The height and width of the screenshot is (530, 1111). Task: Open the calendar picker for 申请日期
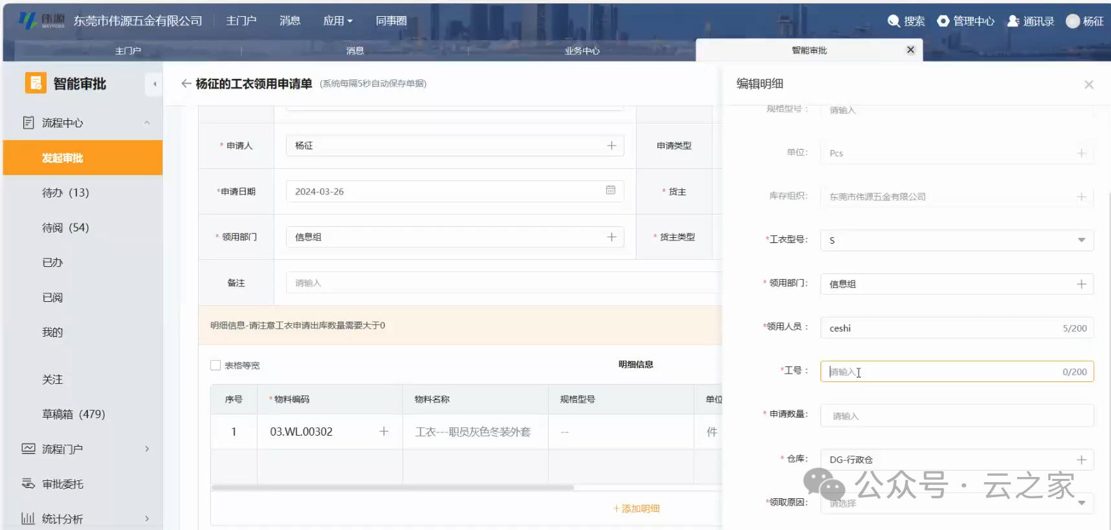click(610, 190)
